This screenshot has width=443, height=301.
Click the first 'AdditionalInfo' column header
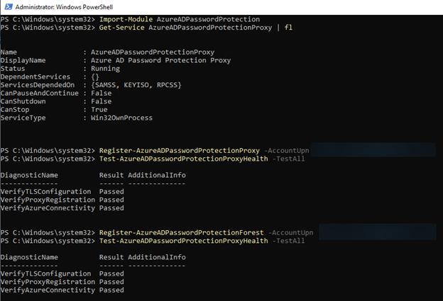157,175
